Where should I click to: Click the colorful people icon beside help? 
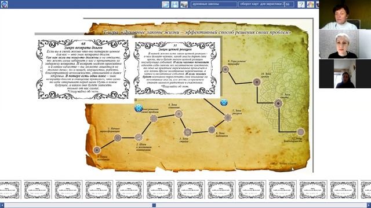[311, 5]
